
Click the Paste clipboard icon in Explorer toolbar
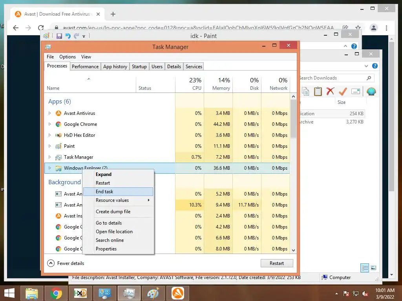tap(318, 91)
